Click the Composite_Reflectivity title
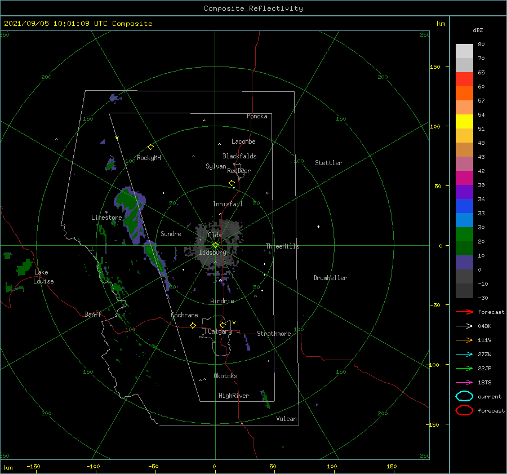The height and width of the screenshot is (474, 507). [x=253, y=8]
